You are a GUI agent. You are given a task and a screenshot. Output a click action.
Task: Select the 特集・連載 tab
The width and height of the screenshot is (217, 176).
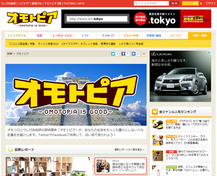tap(199, 35)
